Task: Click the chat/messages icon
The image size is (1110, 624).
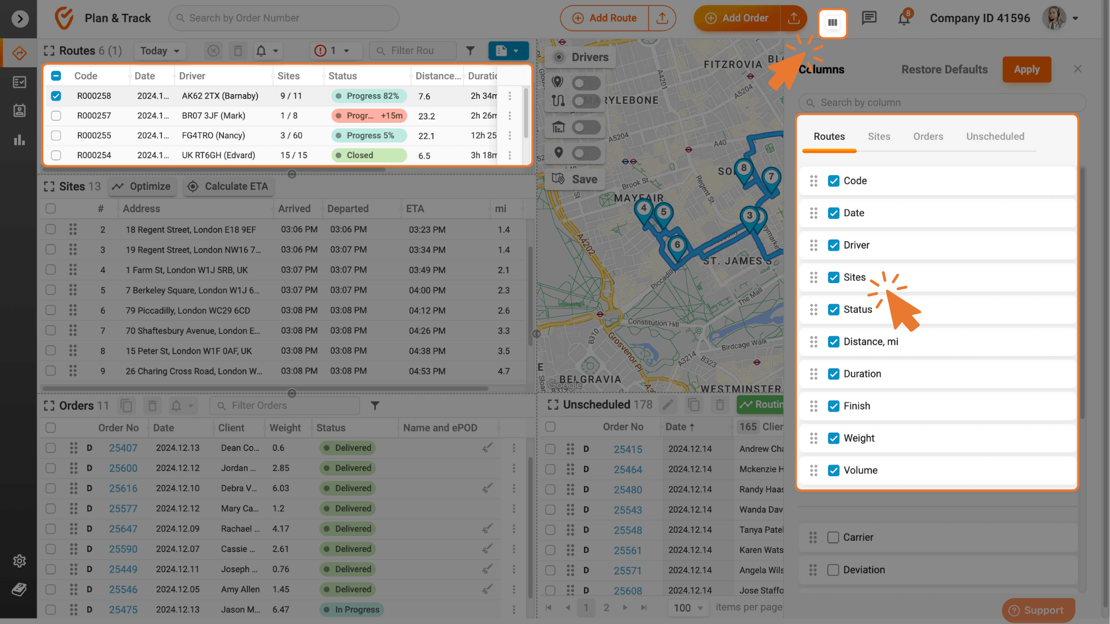Action: click(x=869, y=17)
